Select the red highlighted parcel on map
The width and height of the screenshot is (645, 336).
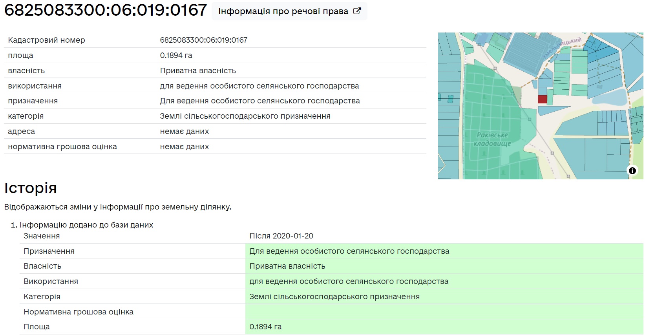tap(542, 99)
